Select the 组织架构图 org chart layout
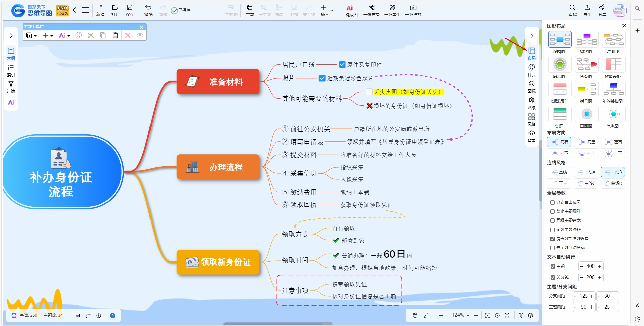 point(613,92)
